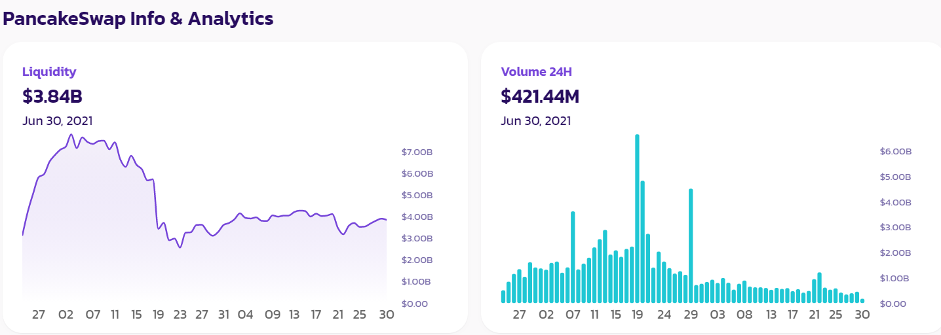Click date label 15 on Volume chart
This screenshot has height=335, width=941.
point(616,315)
